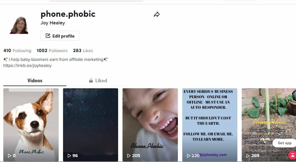This screenshot has width=296, height=162.
Task: Click play icon on 205-view video
Action: (x=129, y=156)
